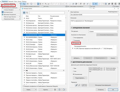Click the question mark help icon
The width and height of the screenshot is (120, 92).
pos(114,9)
